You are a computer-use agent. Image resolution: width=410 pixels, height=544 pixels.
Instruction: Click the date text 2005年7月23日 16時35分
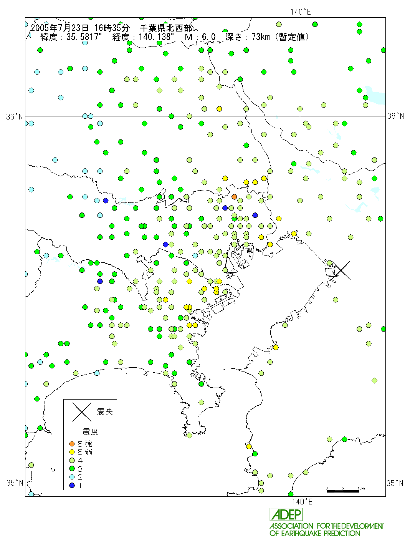(x=80, y=28)
